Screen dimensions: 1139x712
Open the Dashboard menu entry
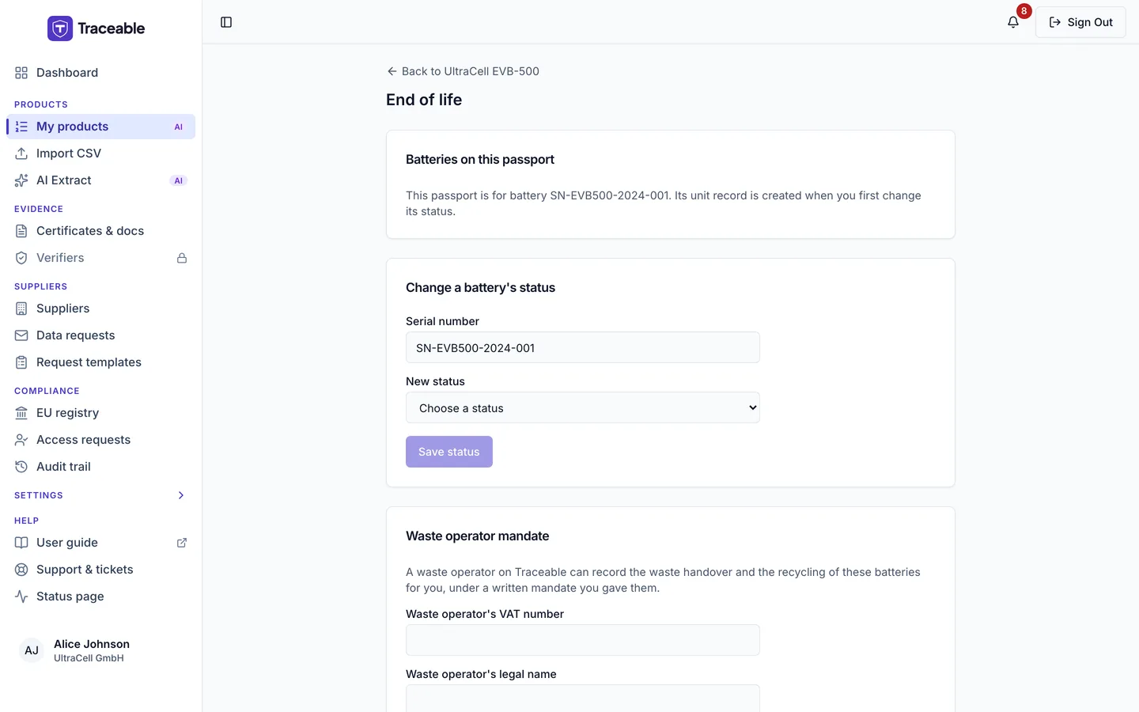(x=100, y=73)
